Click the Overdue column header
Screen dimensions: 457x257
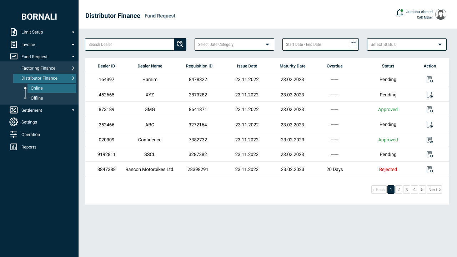(335, 66)
